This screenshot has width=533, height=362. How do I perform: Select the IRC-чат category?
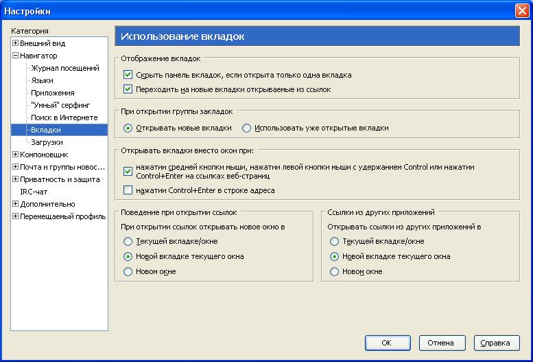[34, 192]
